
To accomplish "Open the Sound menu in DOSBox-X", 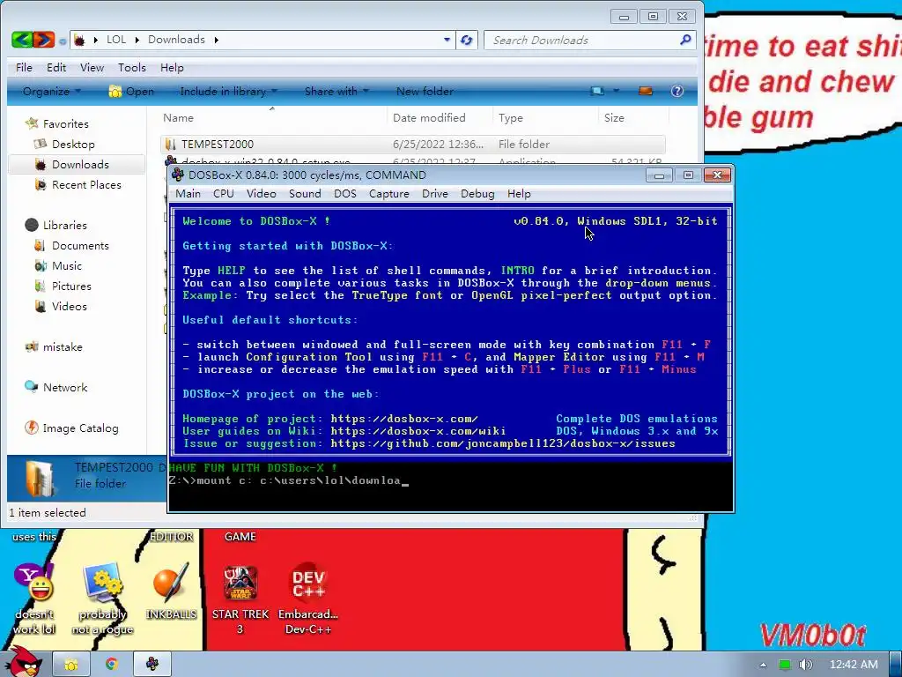I will pyautogui.click(x=305, y=193).
